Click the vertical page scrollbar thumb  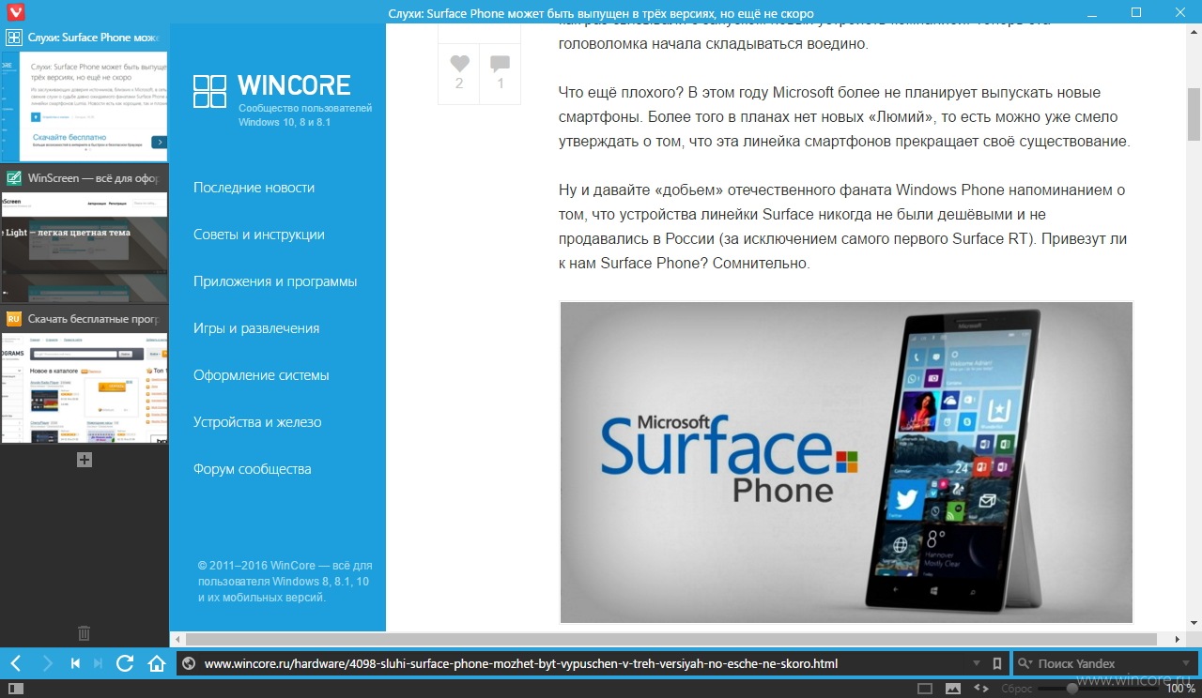coord(1194,114)
